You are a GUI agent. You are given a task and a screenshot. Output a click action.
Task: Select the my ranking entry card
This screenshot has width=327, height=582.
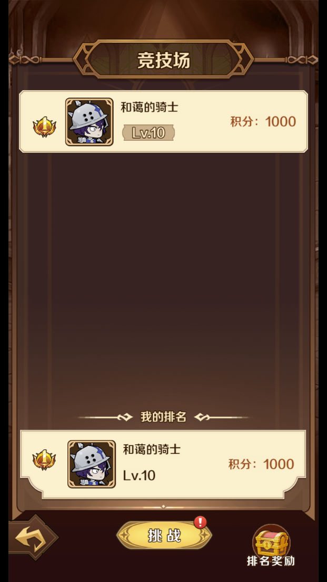(x=163, y=465)
